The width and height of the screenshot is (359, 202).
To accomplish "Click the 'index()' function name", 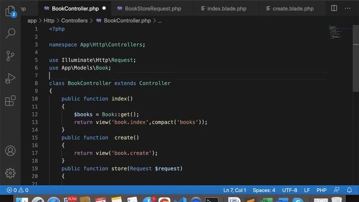I will pyautogui.click(x=122, y=99).
